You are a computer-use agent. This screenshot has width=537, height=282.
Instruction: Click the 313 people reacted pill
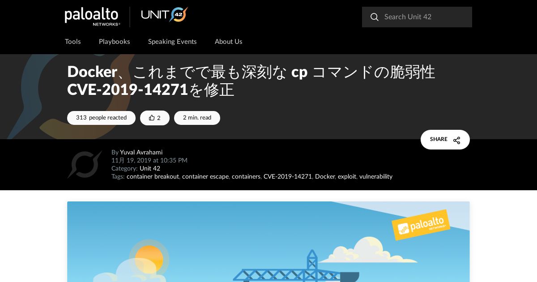(101, 118)
